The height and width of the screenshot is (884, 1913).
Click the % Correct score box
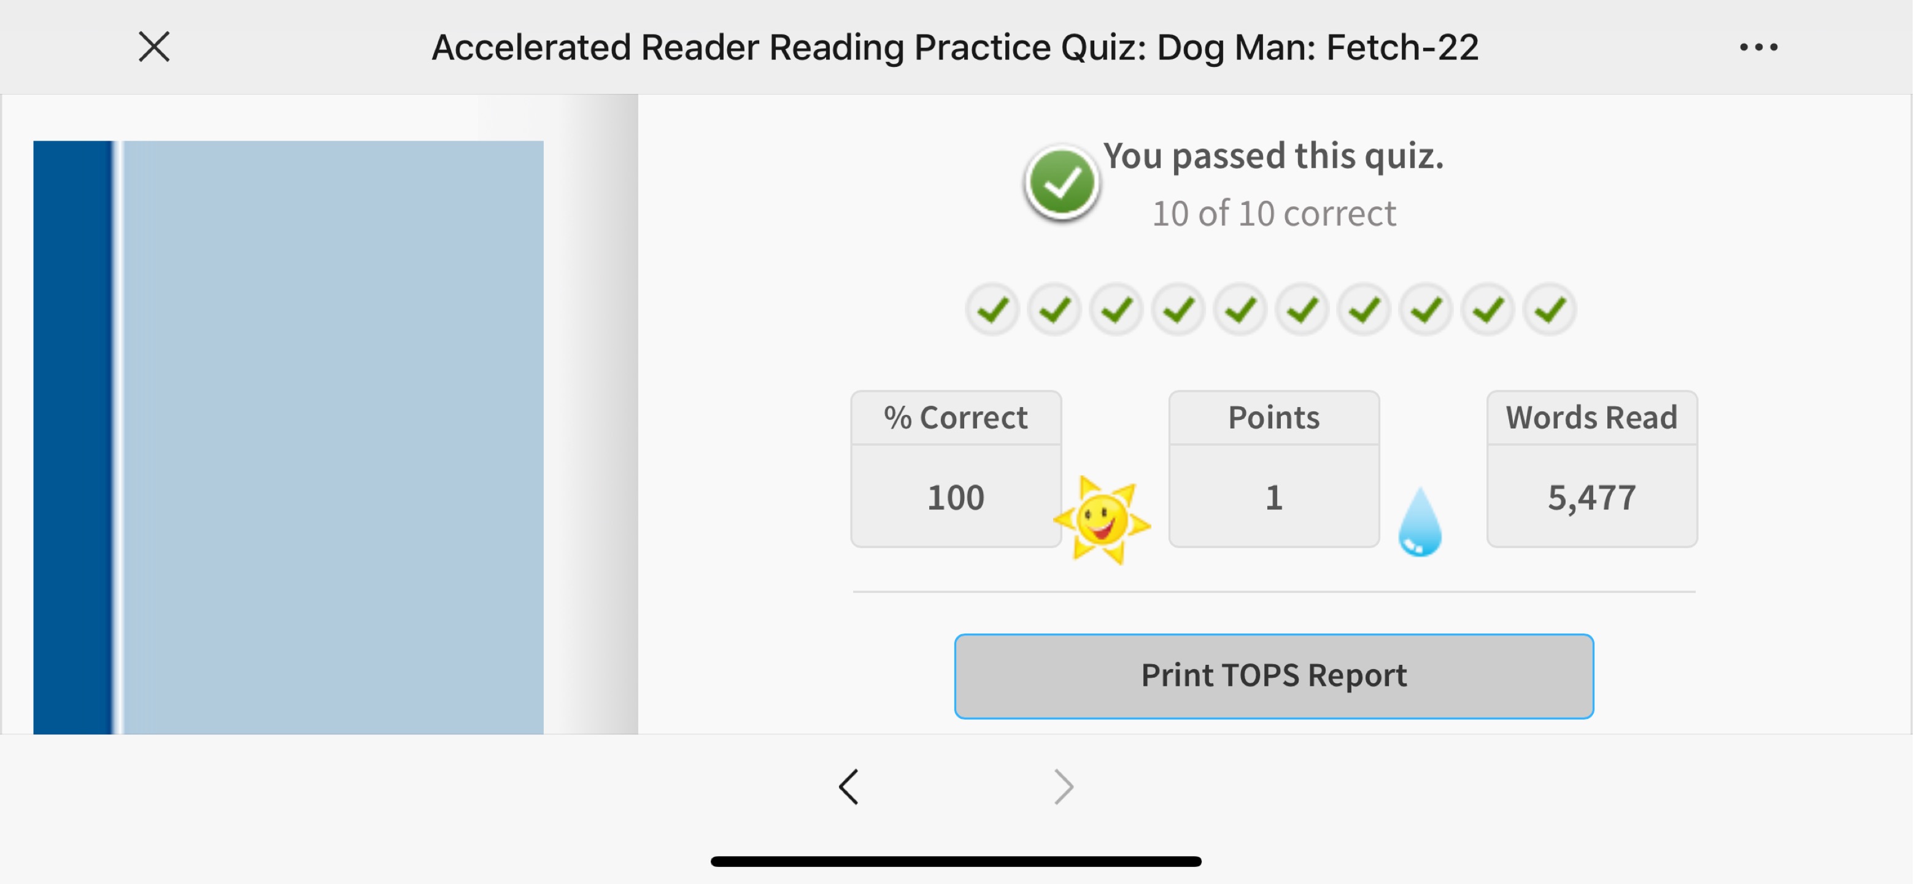[x=956, y=469]
